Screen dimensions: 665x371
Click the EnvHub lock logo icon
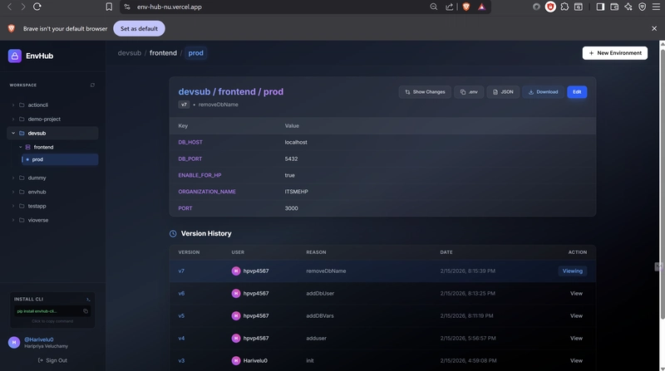(x=15, y=56)
